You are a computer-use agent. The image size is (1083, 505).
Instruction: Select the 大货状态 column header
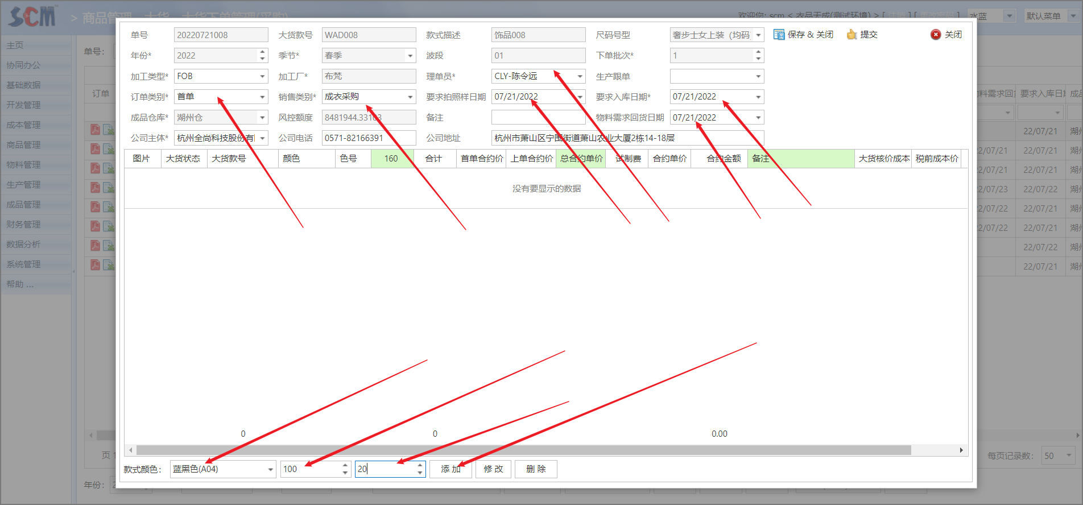(x=183, y=159)
